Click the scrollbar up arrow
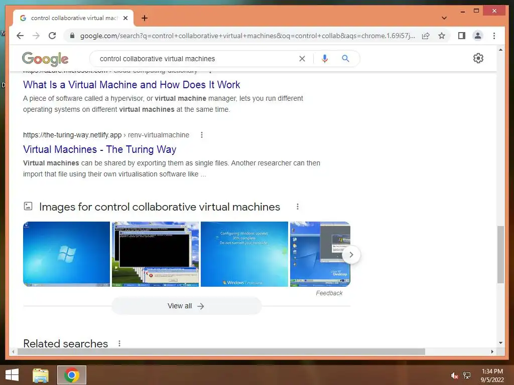The height and width of the screenshot is (385, 514). pos(500,50)
